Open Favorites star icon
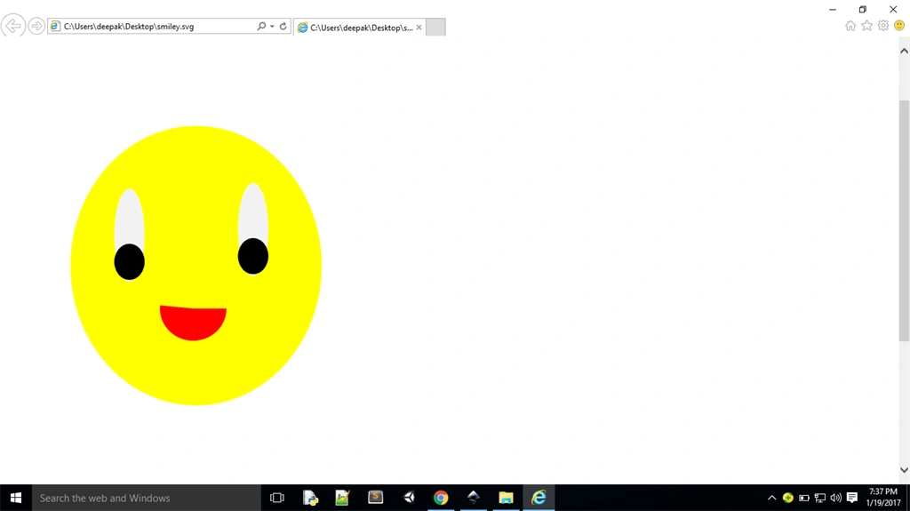This screenshot has height=511, width=910. [x=866, y=26]
